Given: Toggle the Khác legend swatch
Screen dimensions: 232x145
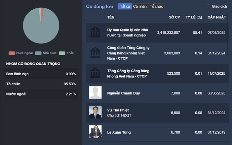Looking at the screenshot, I should coord(62,53).
